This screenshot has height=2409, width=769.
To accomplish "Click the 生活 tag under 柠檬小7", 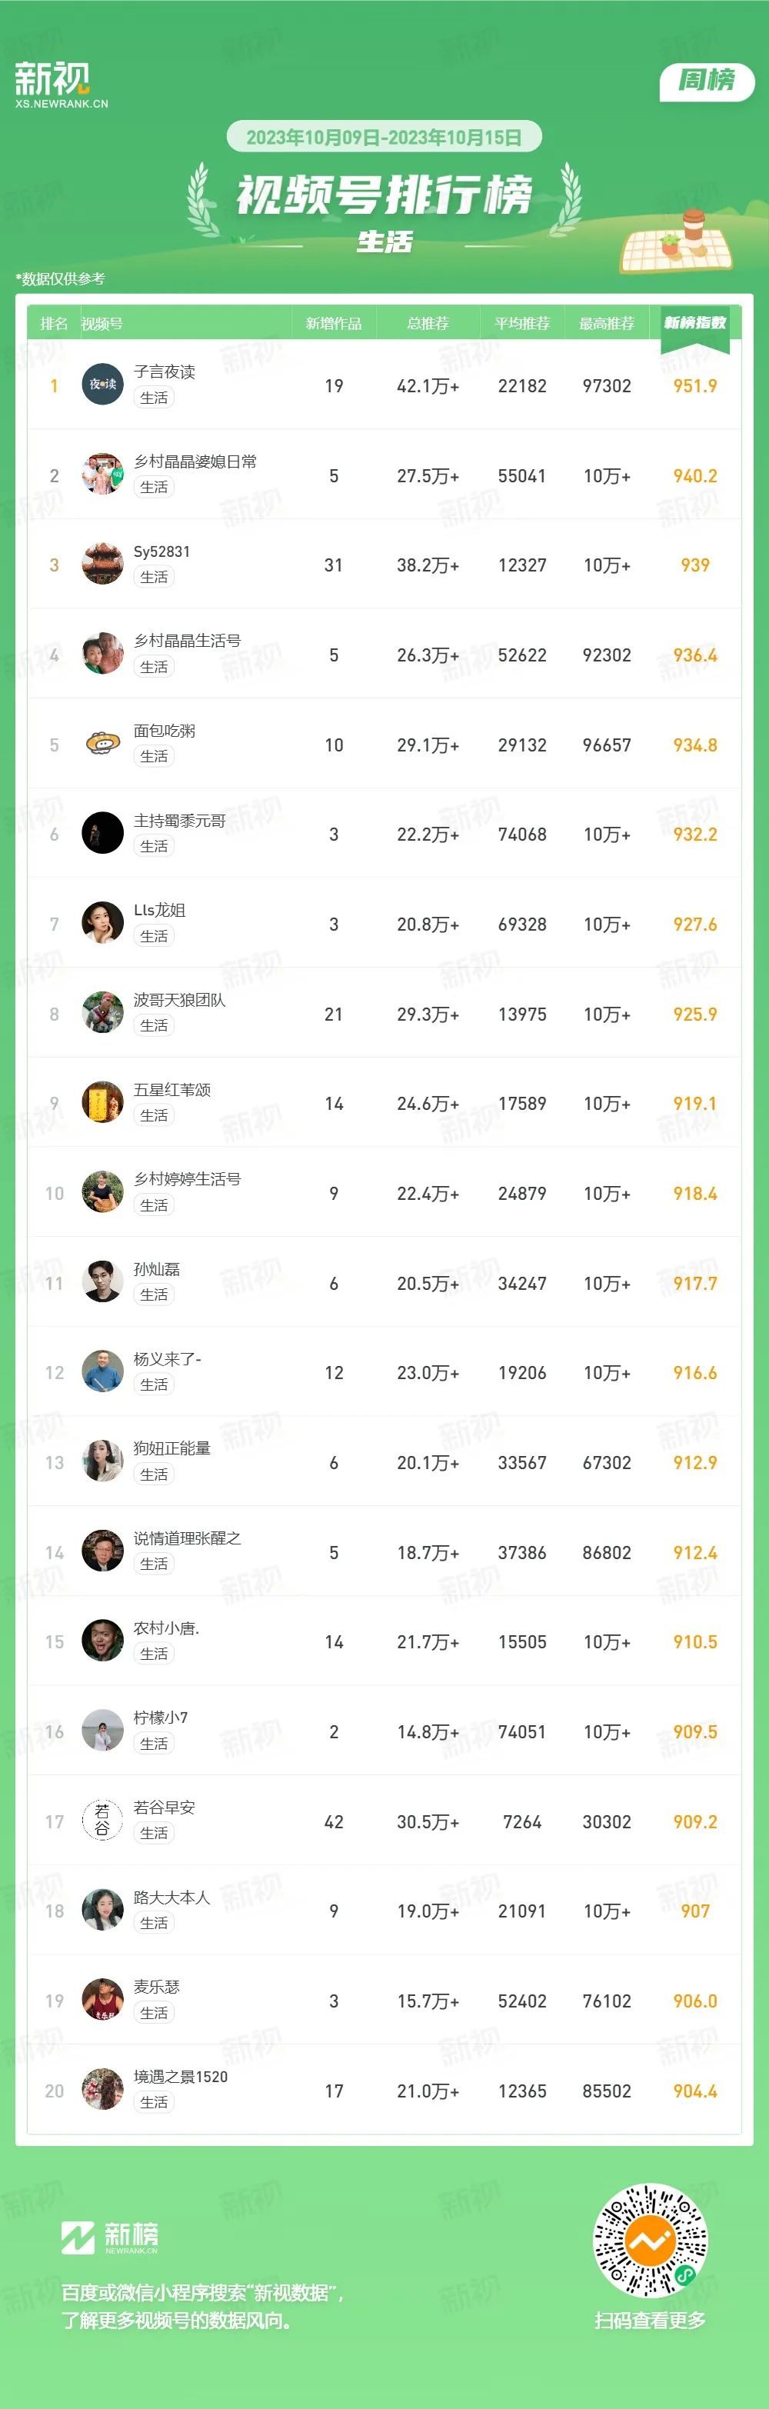I will point(155,1743).
